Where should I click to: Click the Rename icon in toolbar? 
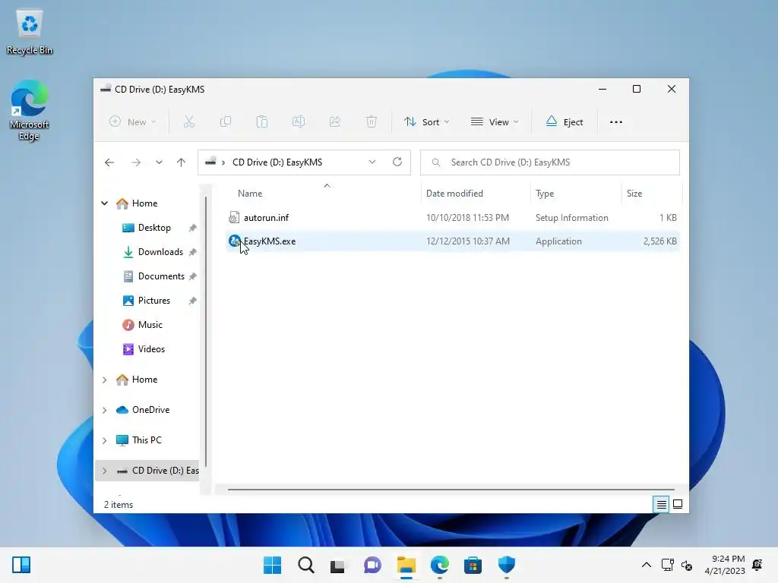[298, 122]
